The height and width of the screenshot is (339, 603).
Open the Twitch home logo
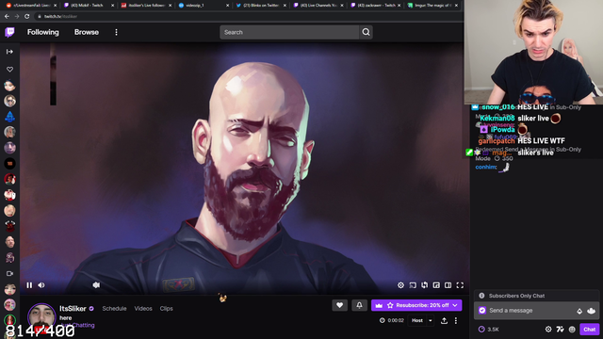point(10,32)
